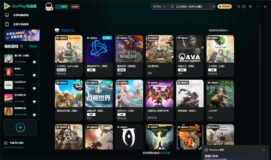Image resolution: width=271 pixels, height=160 pixels.
Task: Select 全部电脑游戏 in sidebar
Action: click(21, 15)
